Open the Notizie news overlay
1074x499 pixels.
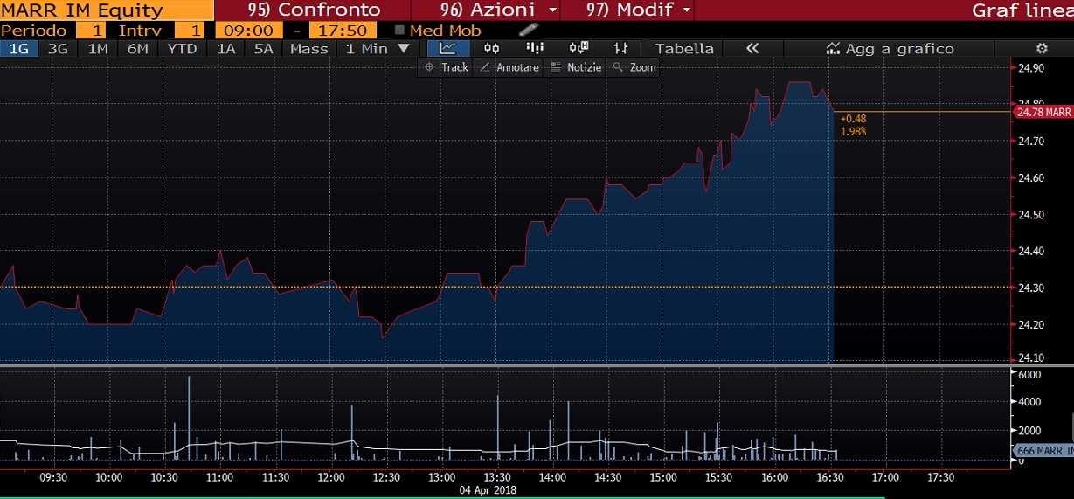pyautogui.click(x=575, y=67)
